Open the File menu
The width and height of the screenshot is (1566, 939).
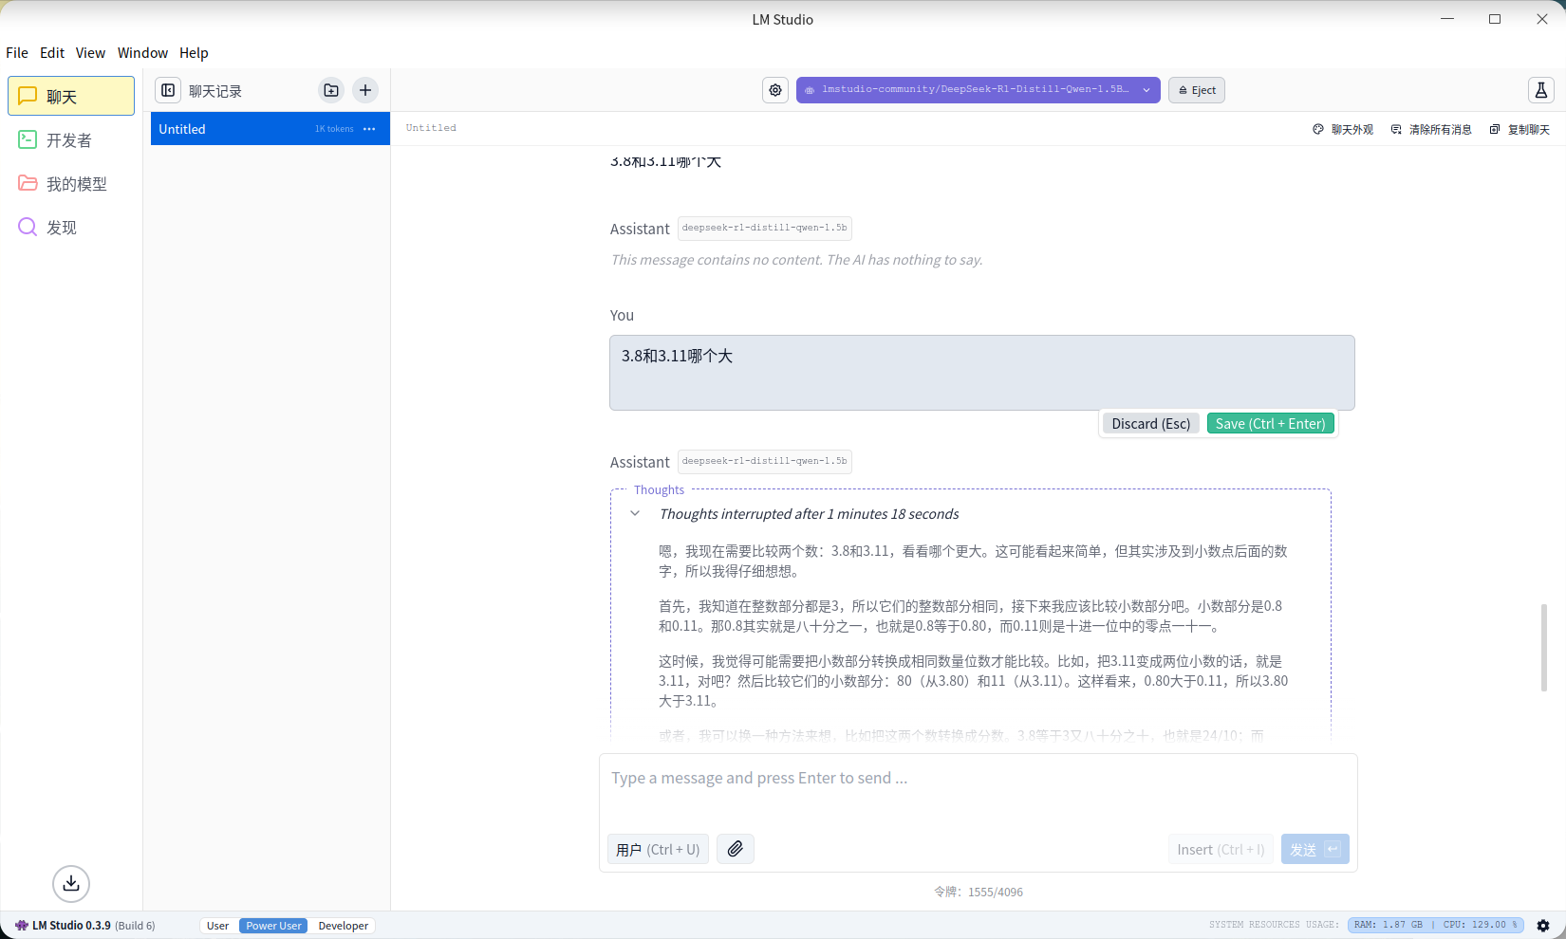click(17, 53)
